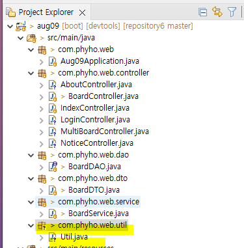Select com.phyho.web package name
This screenshot has height=248, width=244.
click(x=86, y=49)
